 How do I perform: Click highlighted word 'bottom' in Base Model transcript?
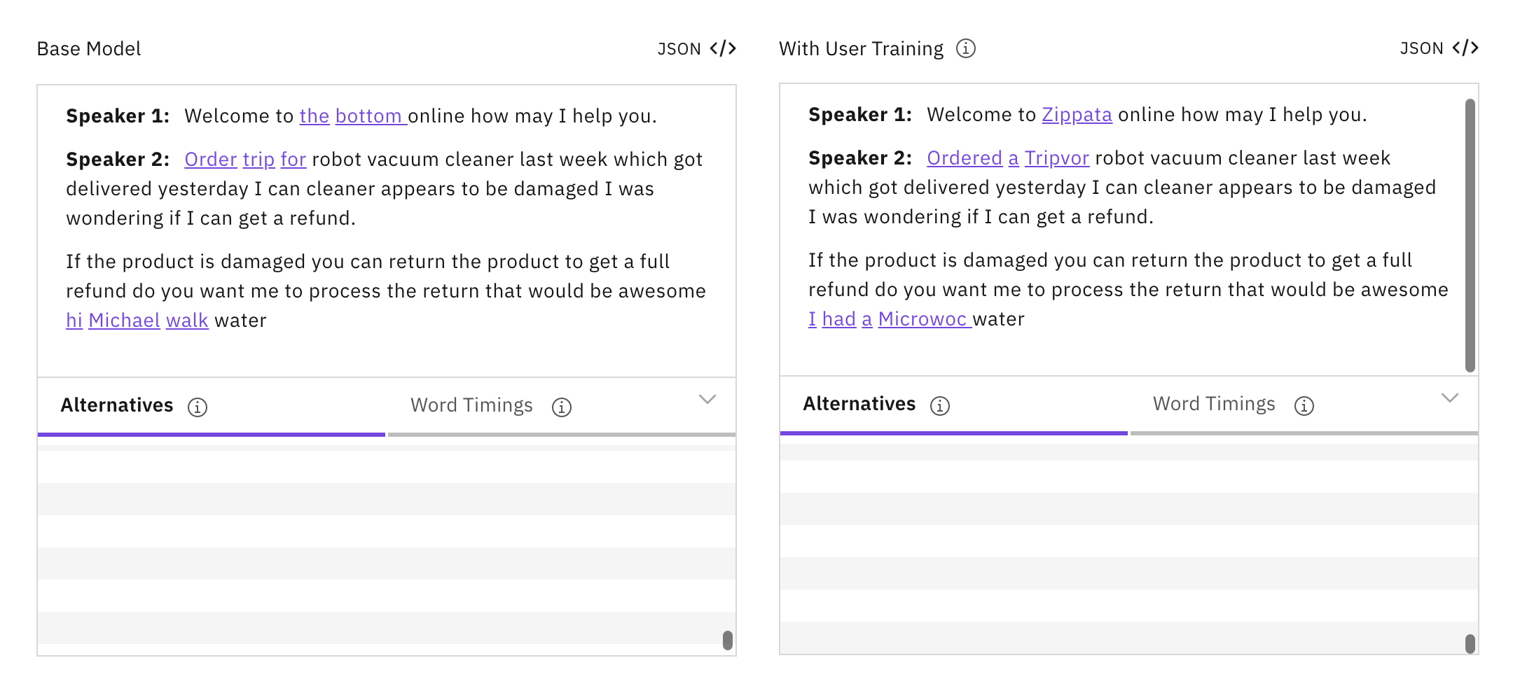(368, 116)
